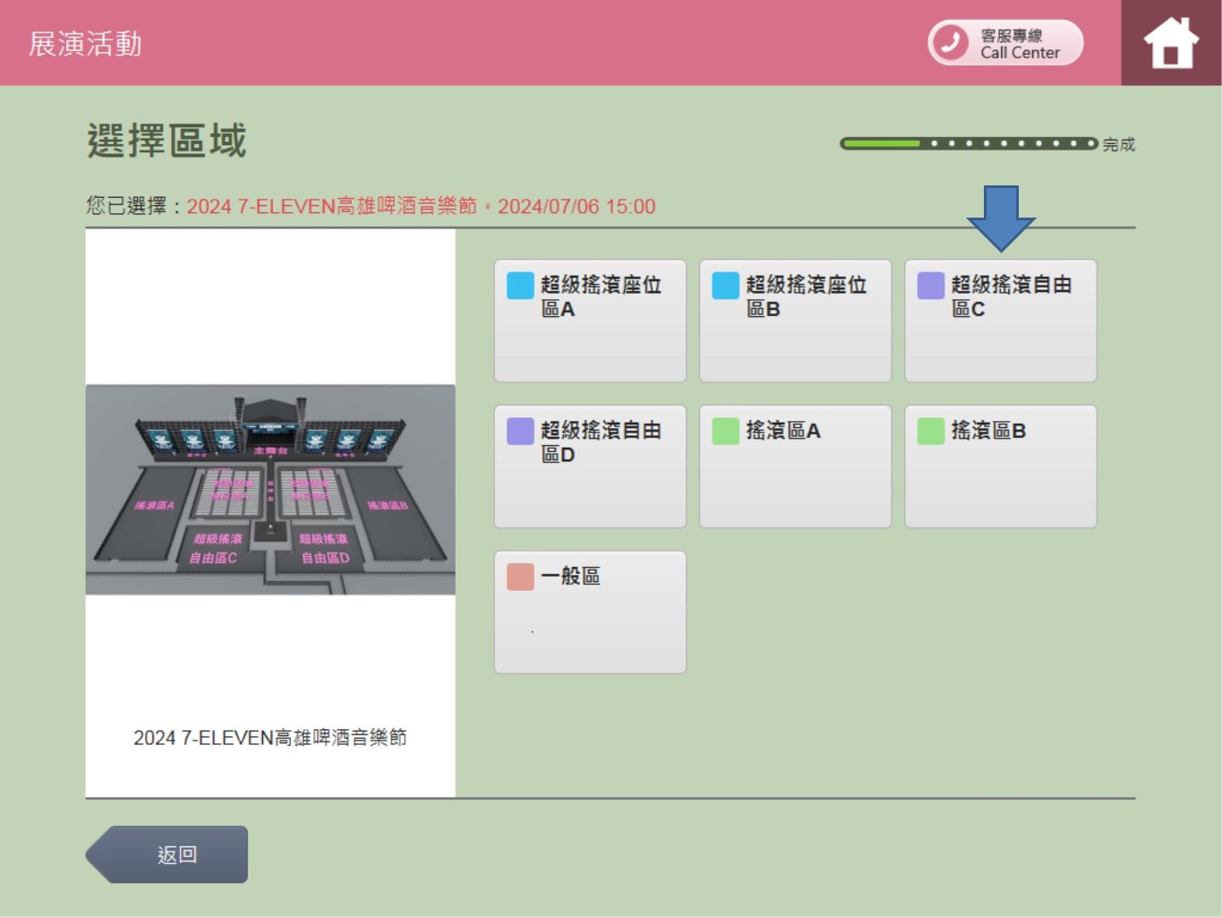Viewport: 1222px width, 917px height.
Task: Click the 完成 label by progress bar
Action: point(1119,144)
